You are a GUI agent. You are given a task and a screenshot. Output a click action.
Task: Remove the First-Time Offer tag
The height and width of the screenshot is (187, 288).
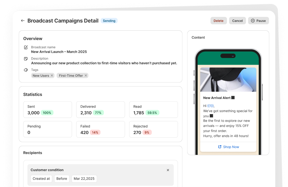click(x=86, y=76)
